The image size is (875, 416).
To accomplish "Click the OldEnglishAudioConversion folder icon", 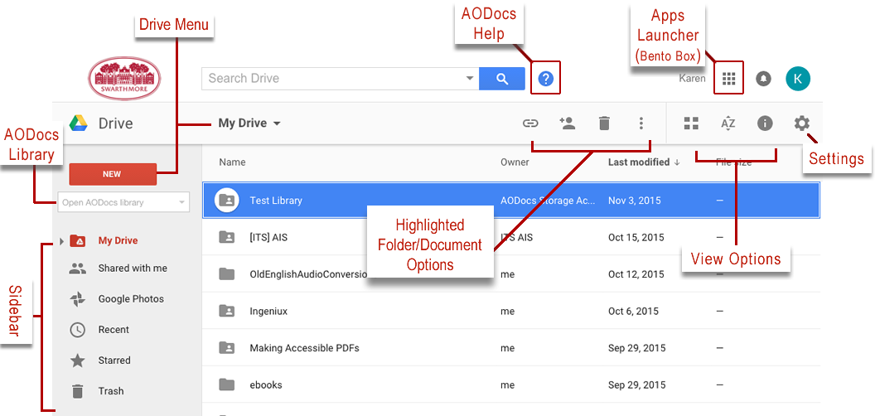I will click(226, 274).
